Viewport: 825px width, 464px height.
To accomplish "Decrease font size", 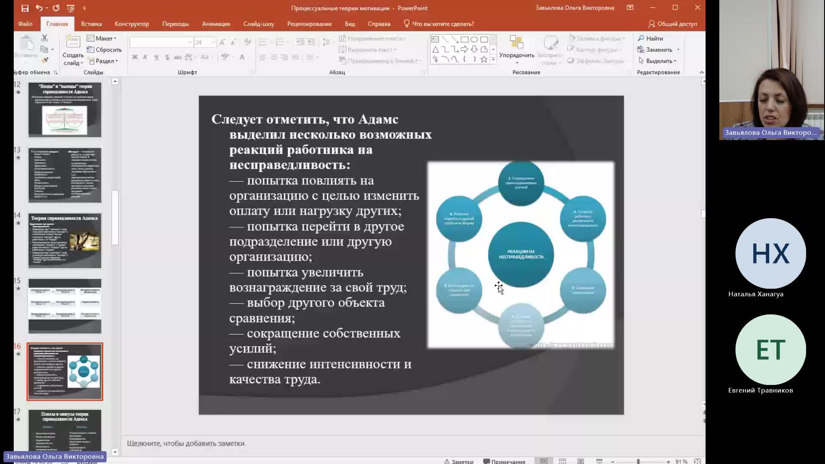I will (x=233, y=42).
